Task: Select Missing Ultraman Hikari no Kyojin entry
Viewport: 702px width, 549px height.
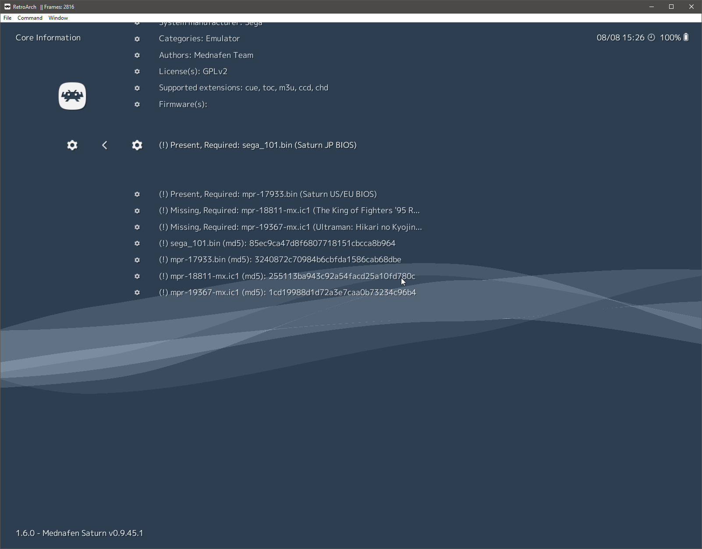Action: (x=291, y=227)
